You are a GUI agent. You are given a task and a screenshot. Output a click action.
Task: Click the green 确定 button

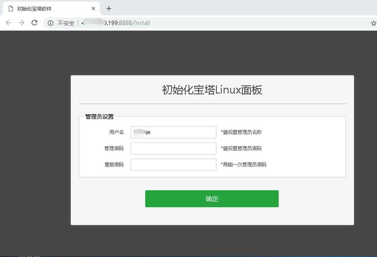point(212,198)
